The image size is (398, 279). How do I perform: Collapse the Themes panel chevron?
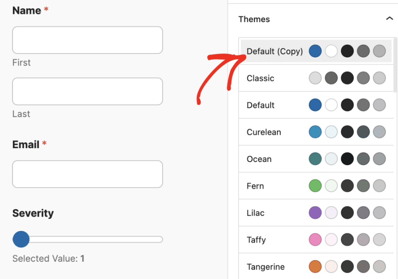click(389, 19)
